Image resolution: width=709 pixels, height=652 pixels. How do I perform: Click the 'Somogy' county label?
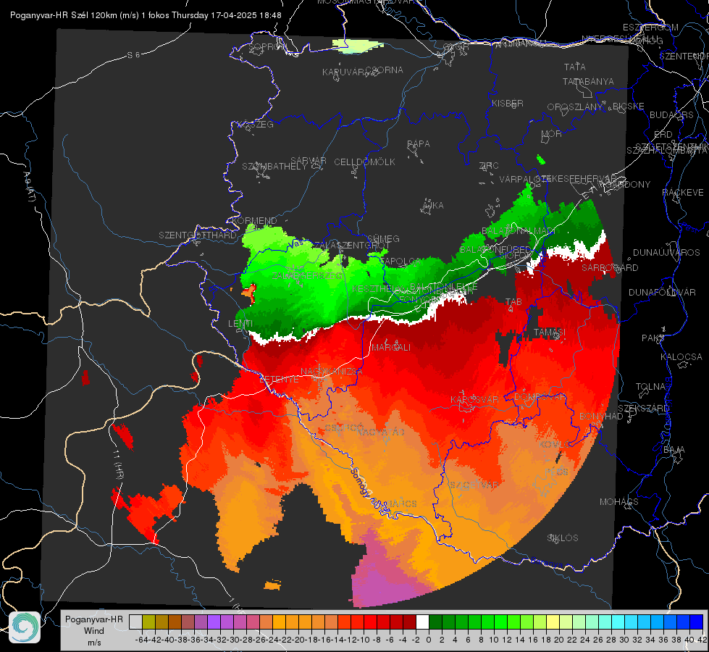[x=361, y=482]
